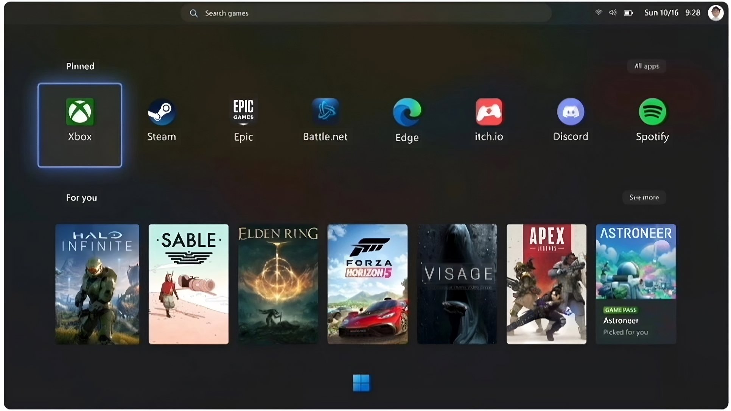Open the Forza Horizon 5 tile
This screenshot has width=731, height=411.
click(x=367, y=284)
